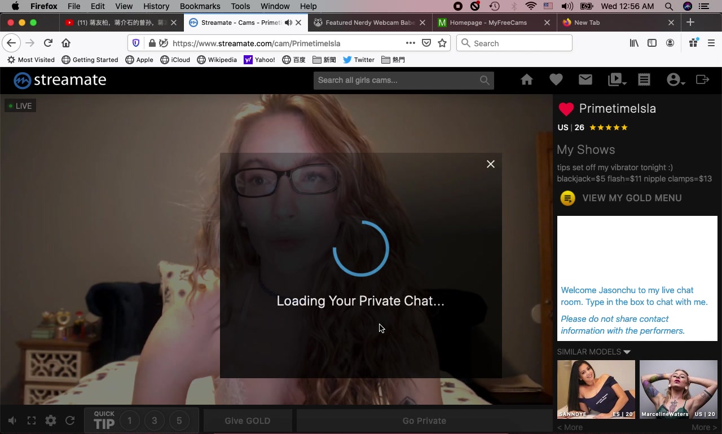Open the messages envelope icon
Screen dimensions: 722x434
coord(585,80)
